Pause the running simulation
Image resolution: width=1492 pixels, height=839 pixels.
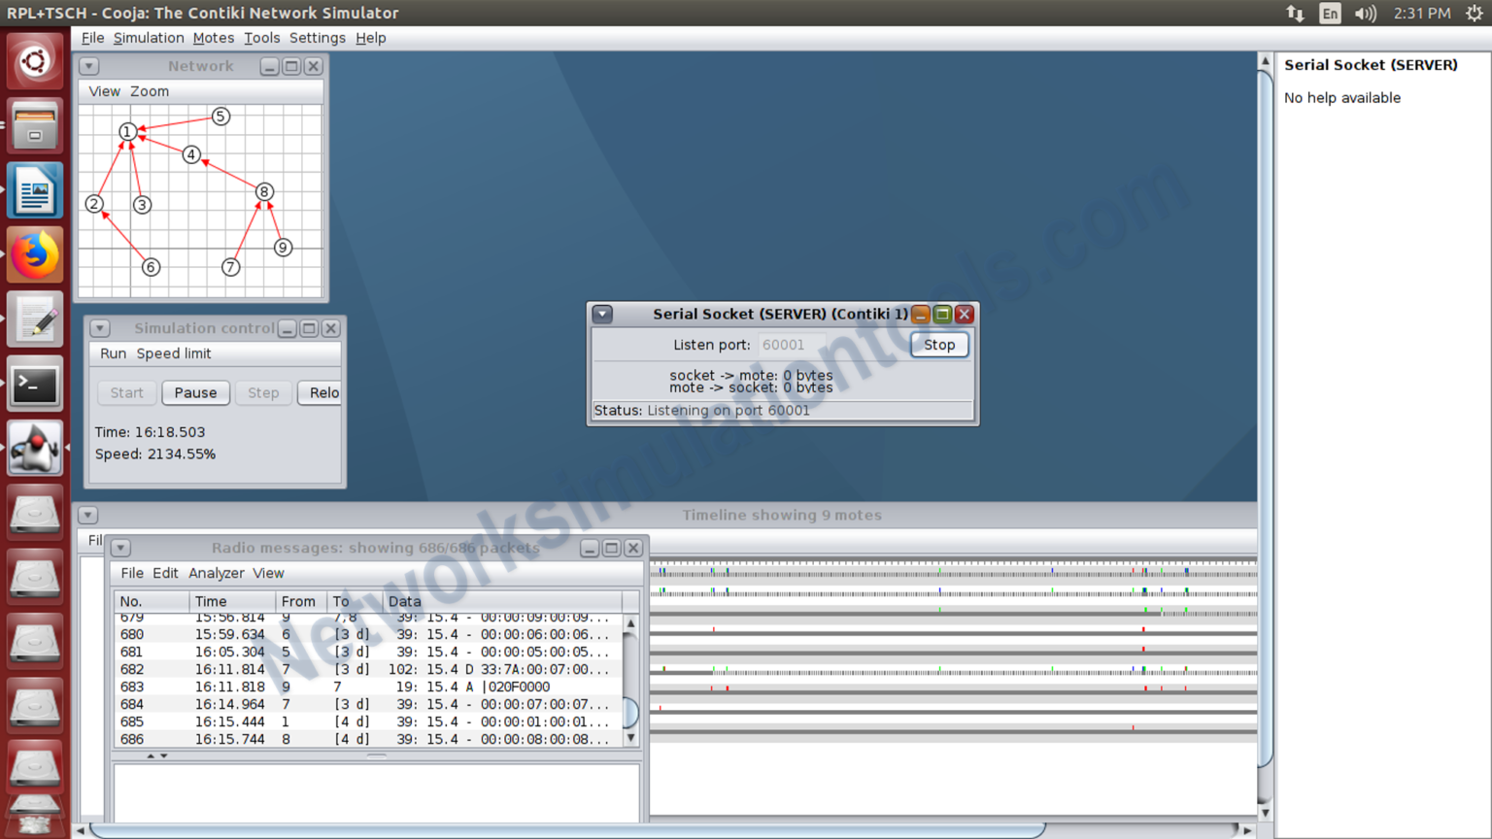click(x=195, y=392)
